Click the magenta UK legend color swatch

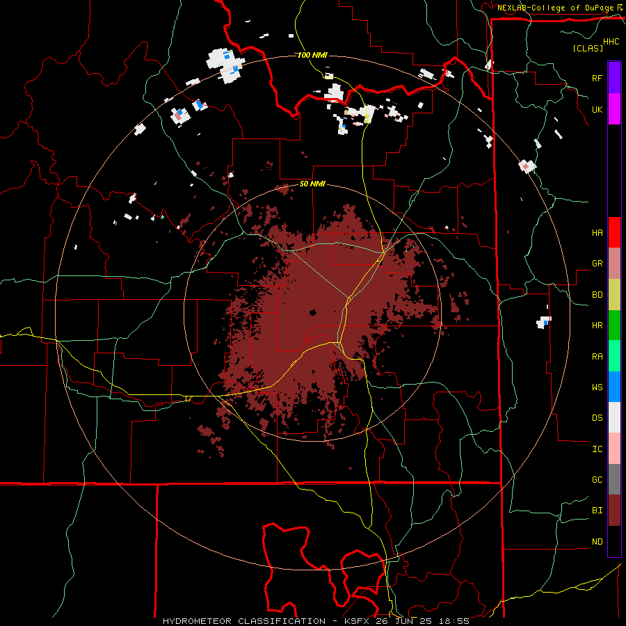coord(614,109)
